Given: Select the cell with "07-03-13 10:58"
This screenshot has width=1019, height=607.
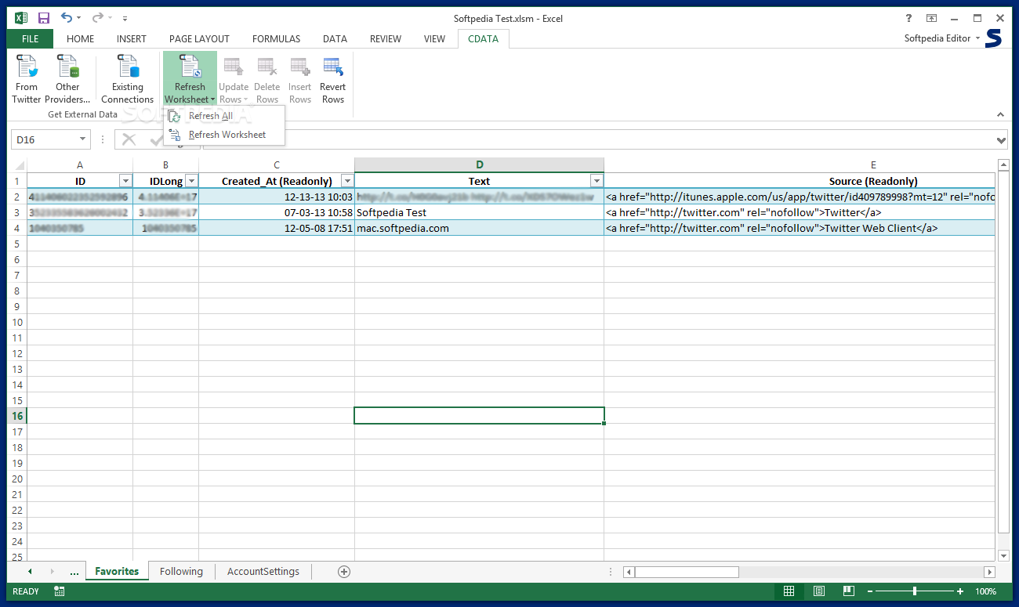Looking at the screenshot, I should coord(276,212).
